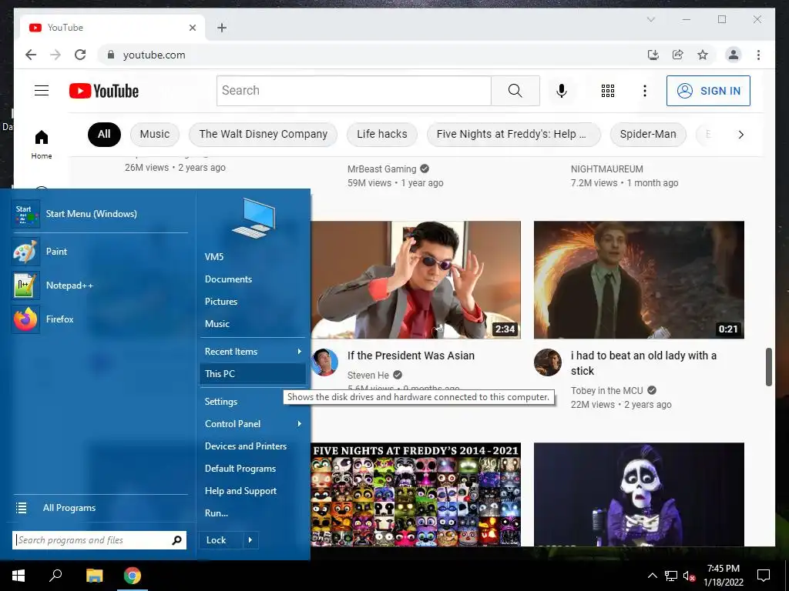Select the Life hacks chip
Screen dimensions: 789x591
point(382,134)
